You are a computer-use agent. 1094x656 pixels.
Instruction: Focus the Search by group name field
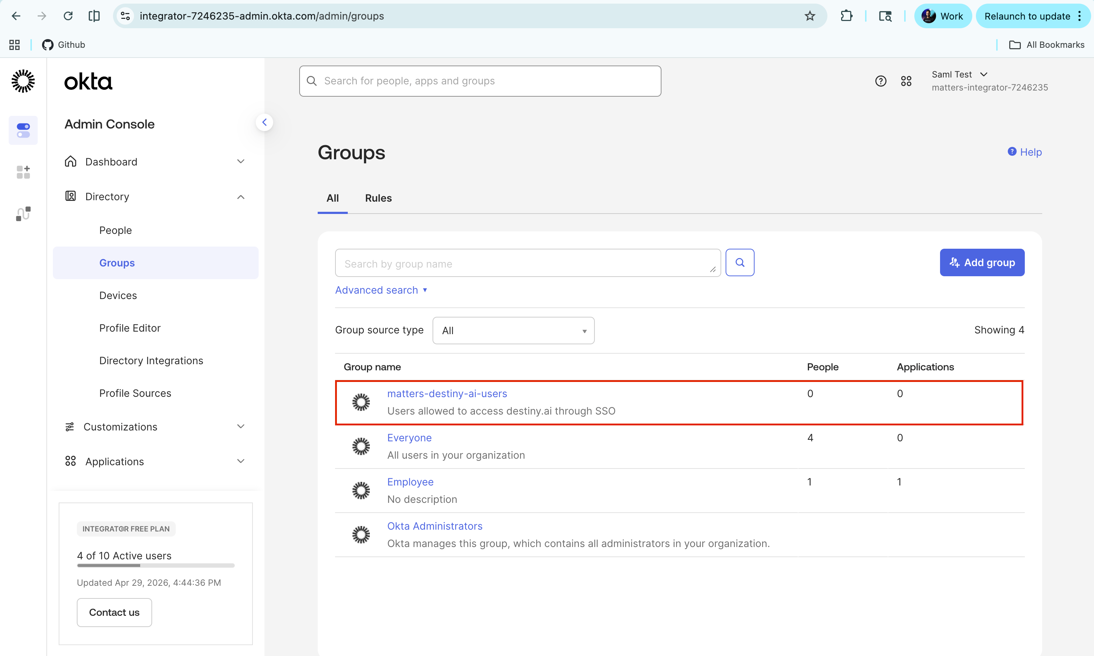(x=528, y=263)
